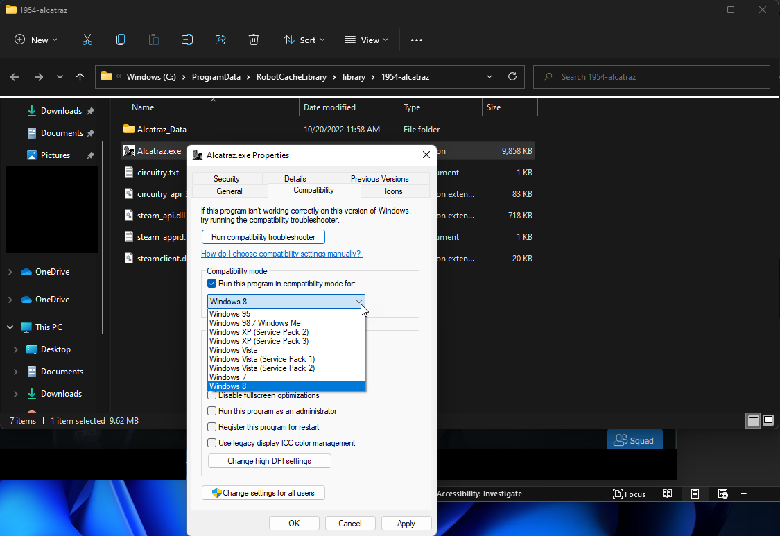This screenshot has width=780, height=536.
Task: Click the circuitry.txt document icon
Action: [129, 172]
